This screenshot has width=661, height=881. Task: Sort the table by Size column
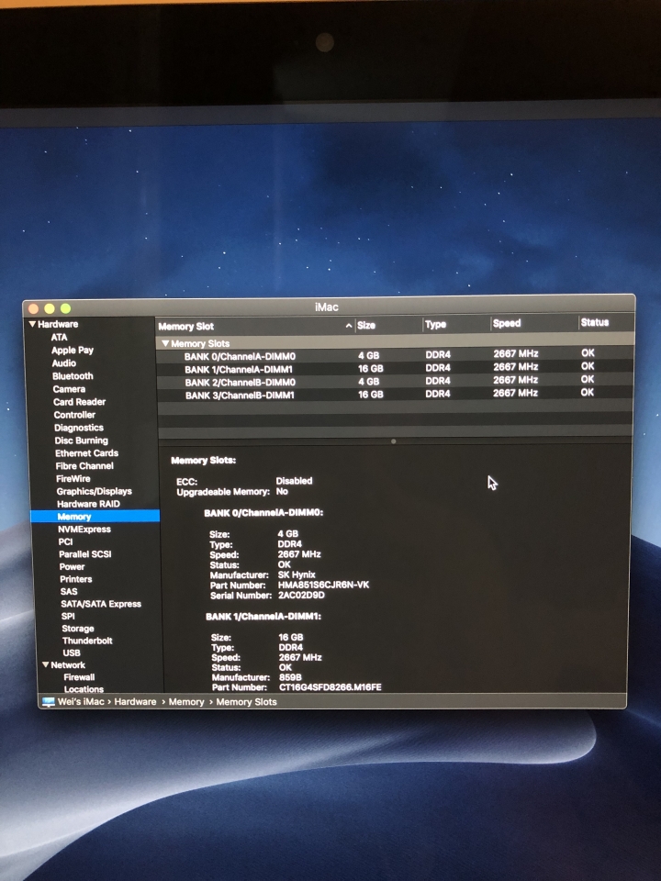click(366, 325)
